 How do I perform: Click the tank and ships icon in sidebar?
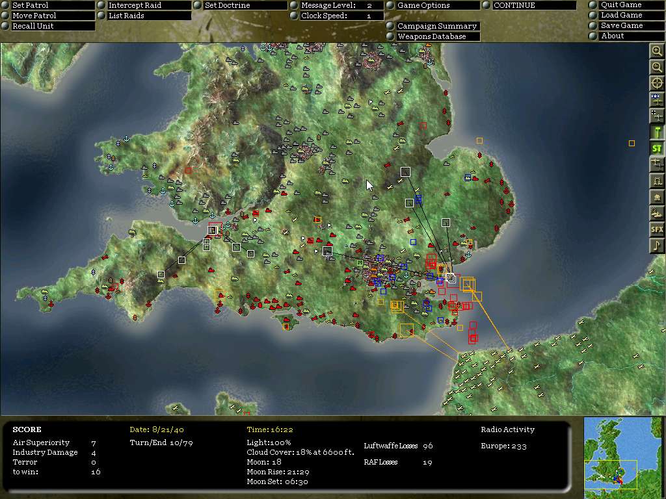click(x=657, y=213)
